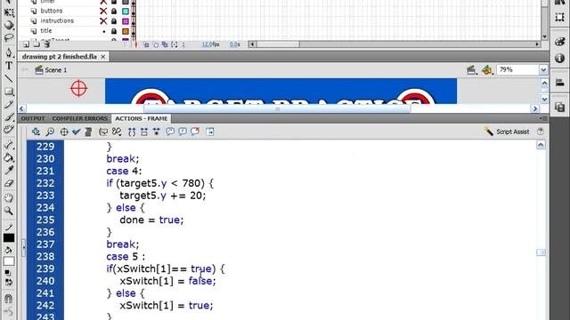Screen dimensions: 570x320
Task: Select the Bone tool
Action: pos(9,144)
